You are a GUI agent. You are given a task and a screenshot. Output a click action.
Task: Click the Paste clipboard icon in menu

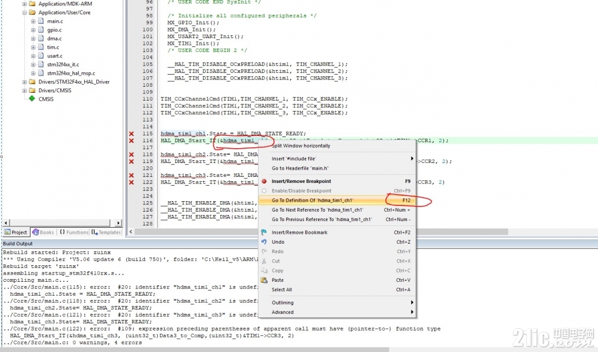[x=264, y=280]
